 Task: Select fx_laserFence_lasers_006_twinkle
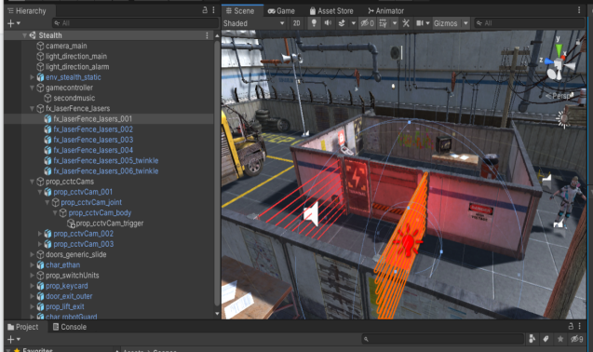coord(106,171)
